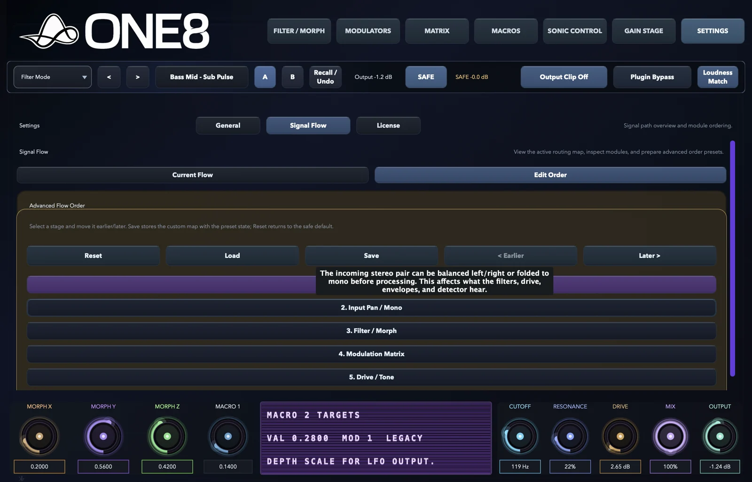752x482 pixels.
Task: Click the DRIVE value field 2.65 dB
Action: coord(620,466)
